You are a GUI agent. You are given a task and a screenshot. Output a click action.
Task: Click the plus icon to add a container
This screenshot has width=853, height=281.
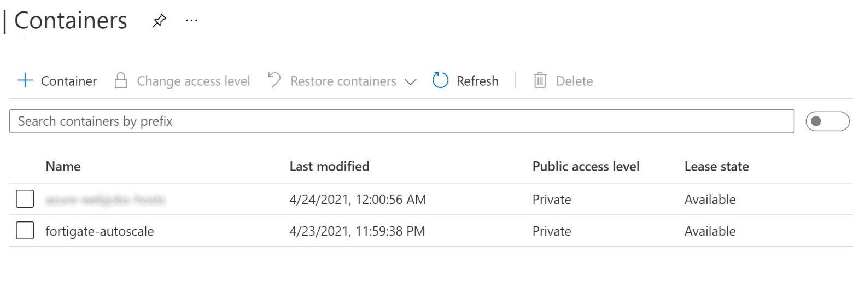click(25, 81)
